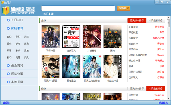Click 吞噬星空 in the ranking list
The height and width of the screenshot is (105, 171).
click(133, 38)
